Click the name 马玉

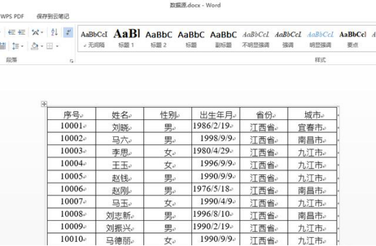point(120,203)
